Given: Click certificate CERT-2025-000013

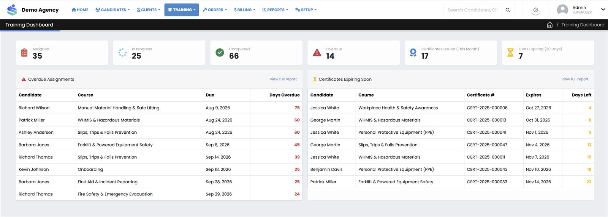Looking at the screenshot, I should point(486,120).
